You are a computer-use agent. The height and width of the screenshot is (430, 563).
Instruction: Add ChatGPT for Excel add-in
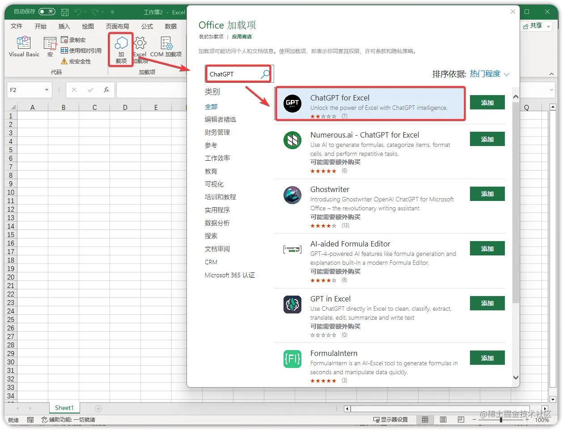point(487,102)
